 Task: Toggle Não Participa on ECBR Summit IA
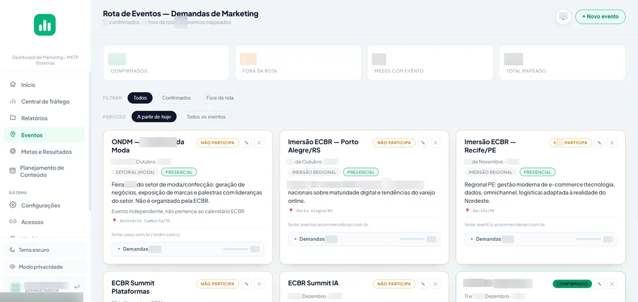click(394, 283)
